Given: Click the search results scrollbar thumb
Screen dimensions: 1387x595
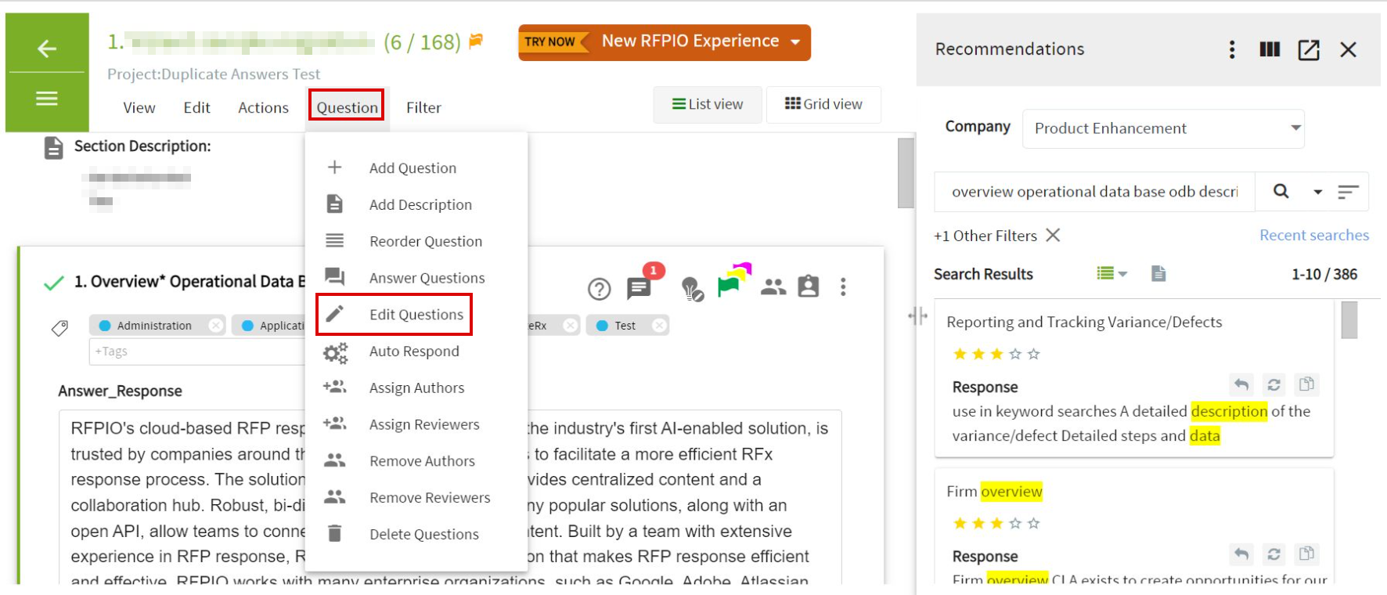Looking at the screenshot, I should (1349, 319).
